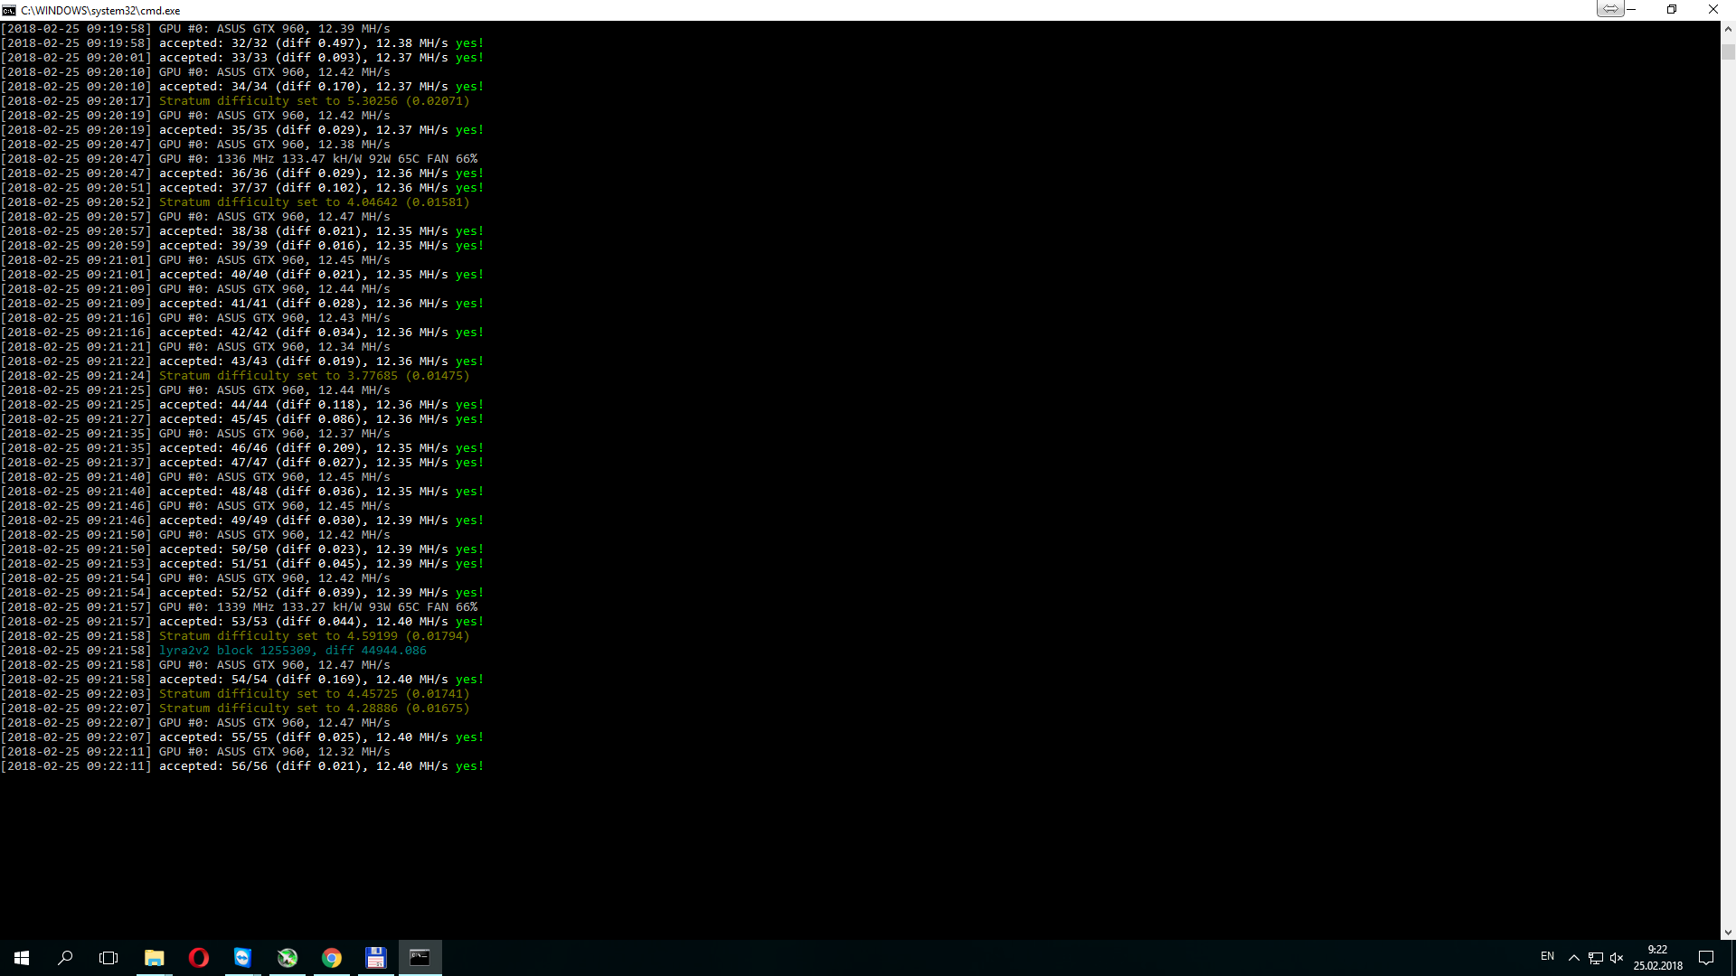Click the TeamViewer double-arrow title bar button
This screenshot has width=1736, height=976.
[1610, 8]
